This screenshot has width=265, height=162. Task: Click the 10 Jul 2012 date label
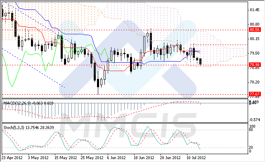(x=196, y=158)
